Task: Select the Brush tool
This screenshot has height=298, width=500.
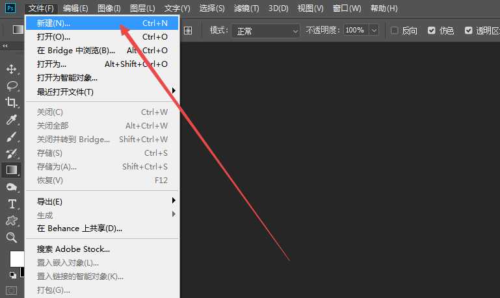Action: click(x=12, y=137)
